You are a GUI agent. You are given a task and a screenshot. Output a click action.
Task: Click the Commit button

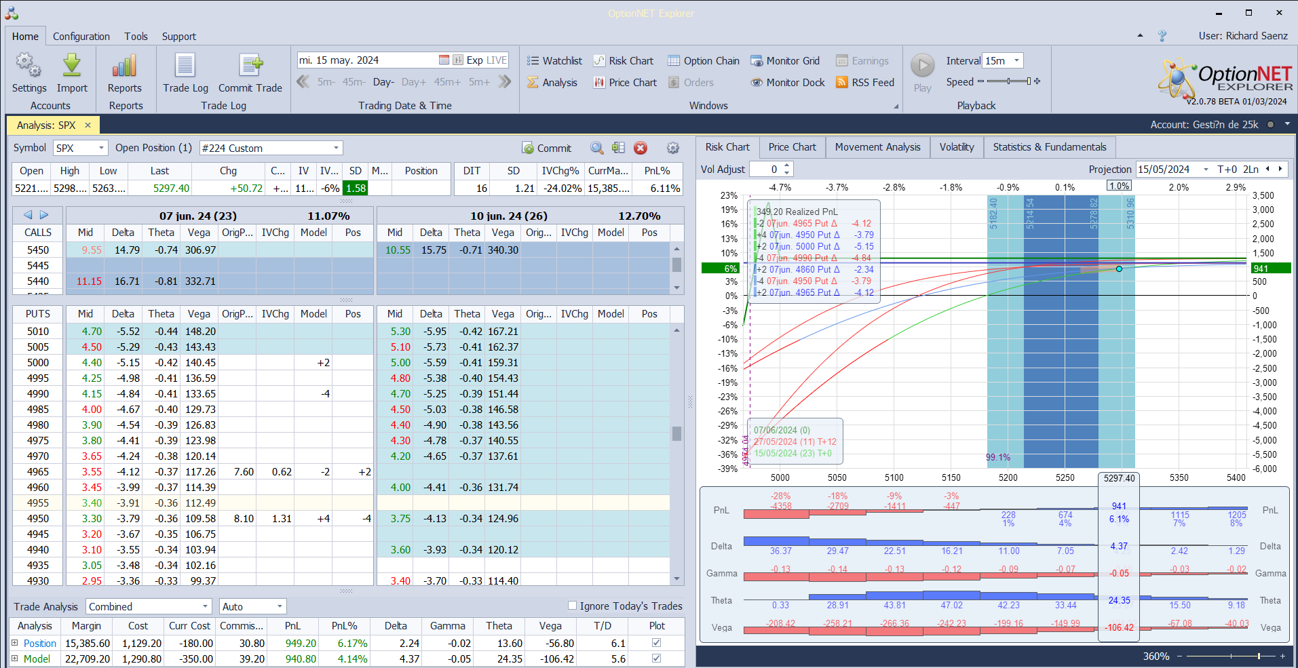(546, 149)
